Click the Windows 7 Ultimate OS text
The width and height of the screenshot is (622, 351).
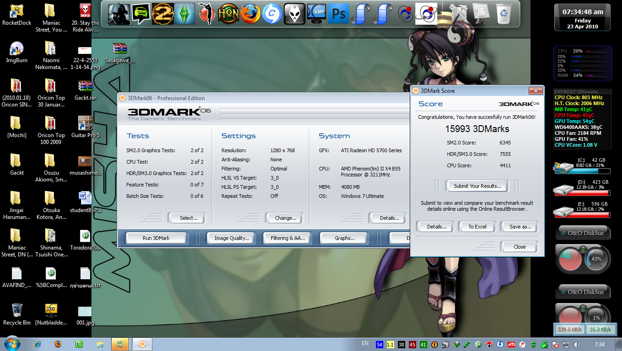click(x=362, y=196)
